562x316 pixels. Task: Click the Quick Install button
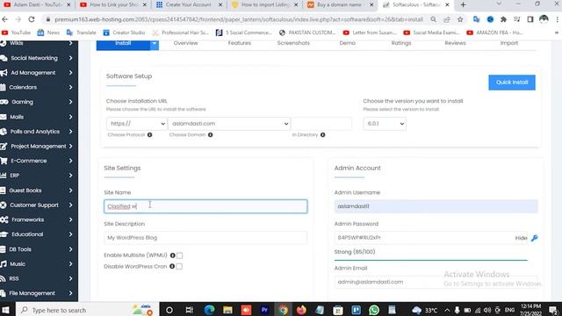[512, 83]
